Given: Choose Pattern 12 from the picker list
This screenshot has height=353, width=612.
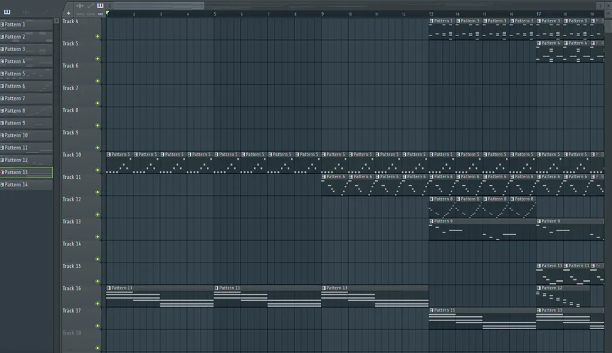Looking at the screenshot, I should point(26,160).
